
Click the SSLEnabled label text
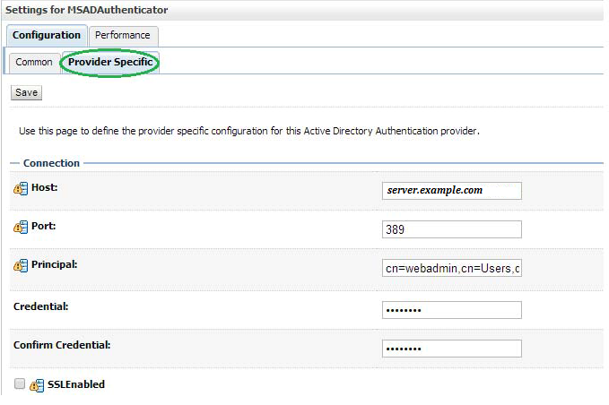76,384
